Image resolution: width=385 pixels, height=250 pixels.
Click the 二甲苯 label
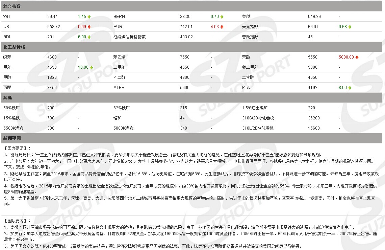click(119, 67)
